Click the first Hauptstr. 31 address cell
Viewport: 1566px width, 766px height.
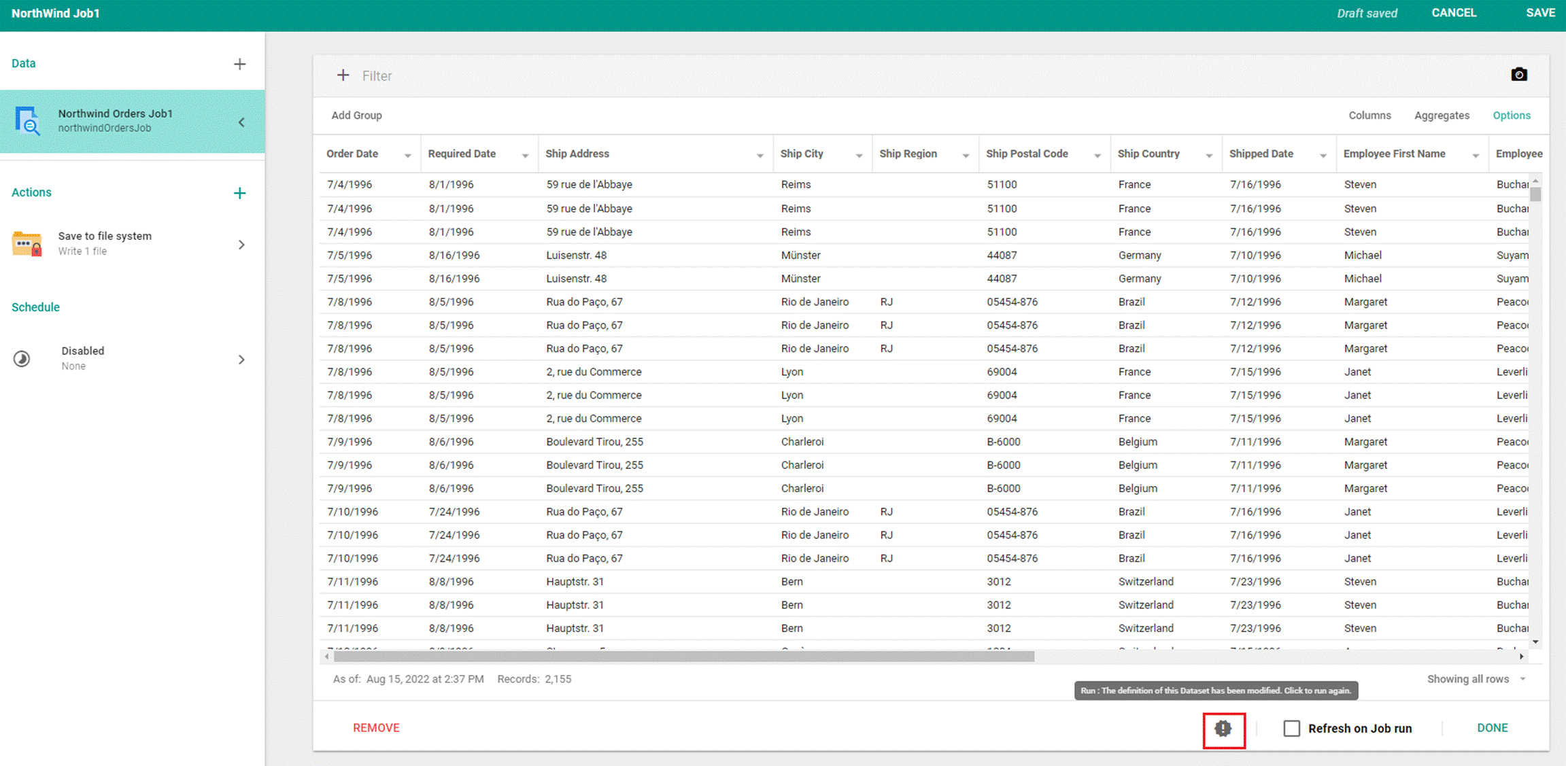click(575, 582)
